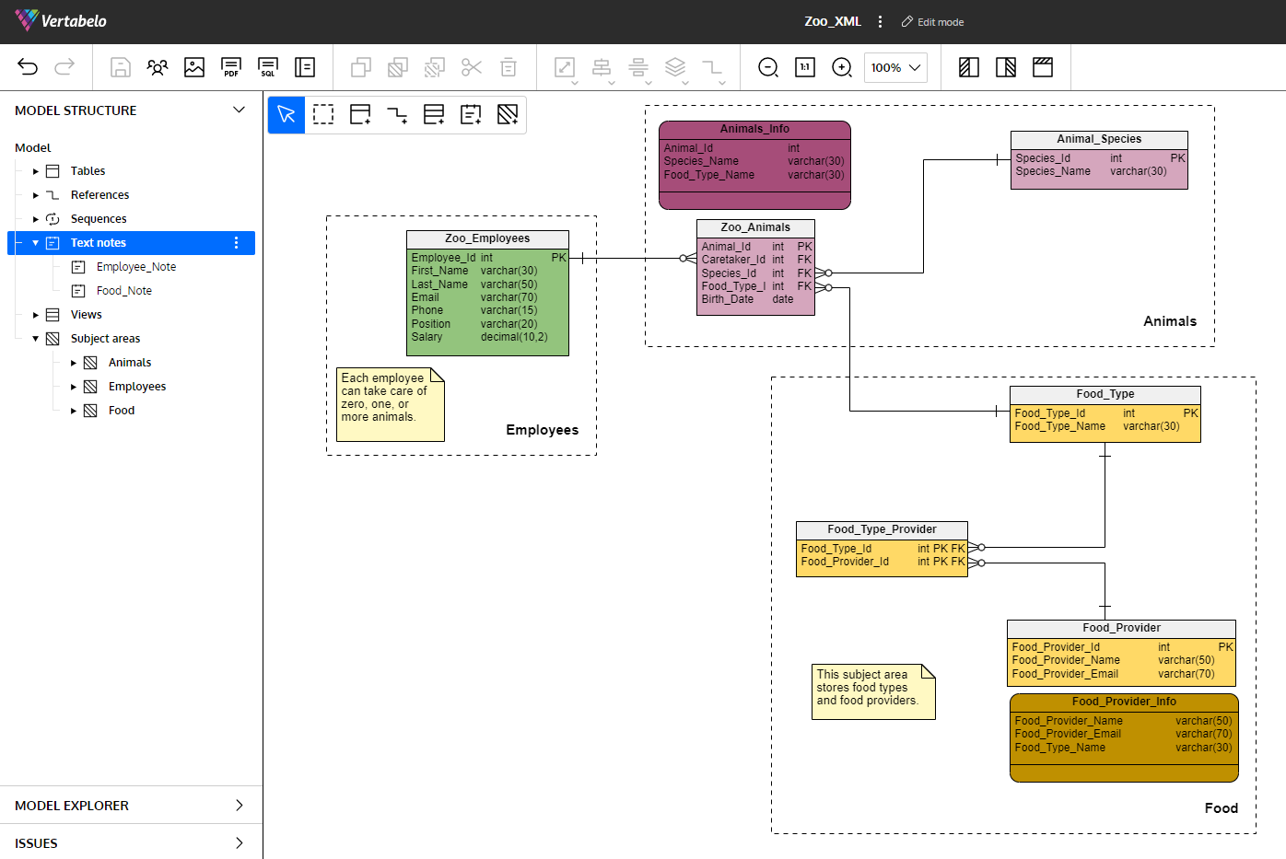Open the MODEL EXPLORER panel
1286x859 pixels.
131,806
